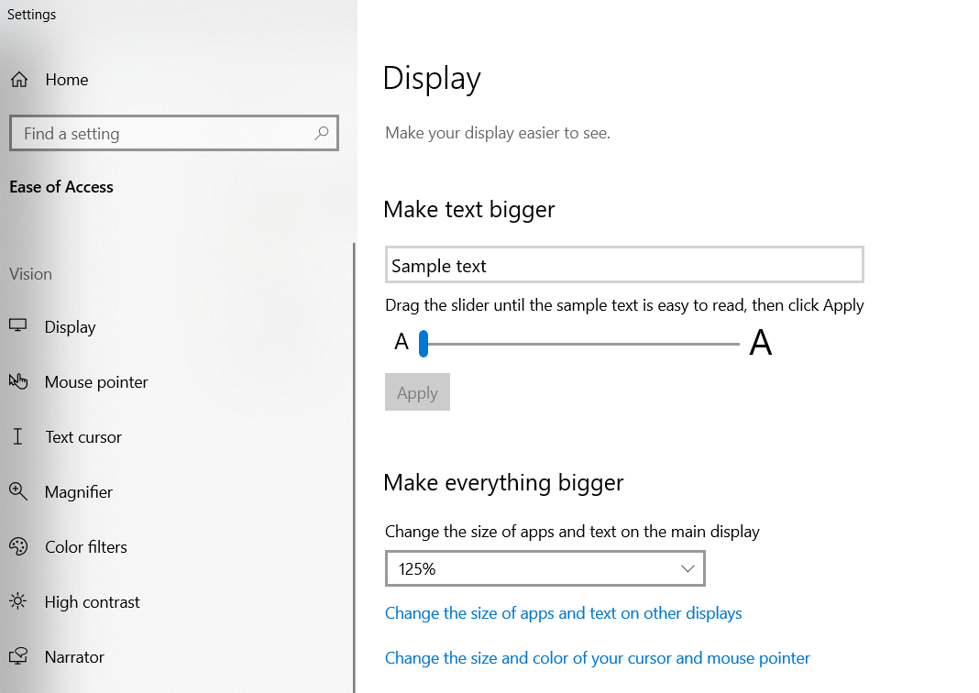Click the Magnifier zoom icon
979x693 pixels.
(x=18, y=491)
